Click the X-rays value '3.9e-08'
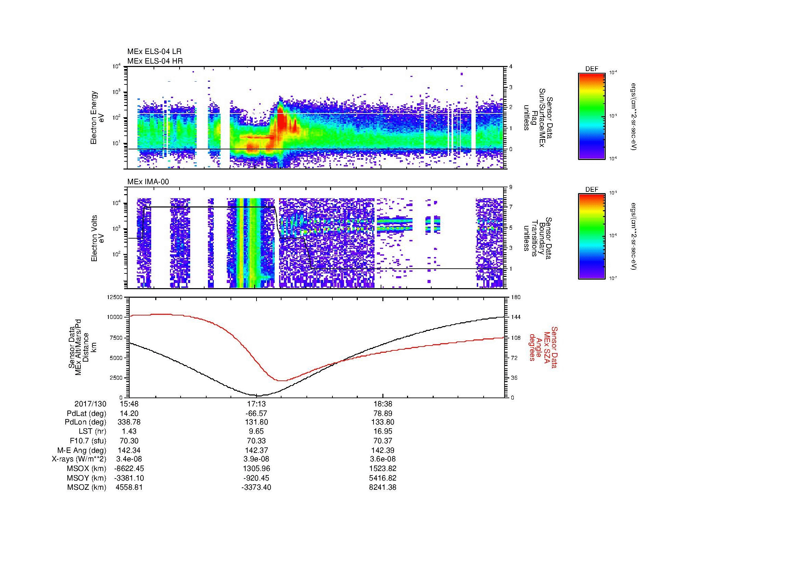 click(x=256, y=459)
